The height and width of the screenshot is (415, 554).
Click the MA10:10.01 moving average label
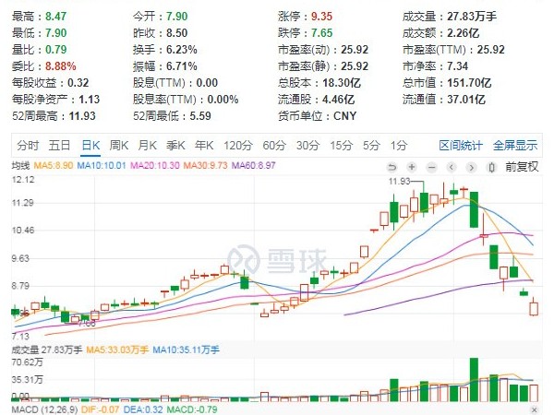point(102,165)
